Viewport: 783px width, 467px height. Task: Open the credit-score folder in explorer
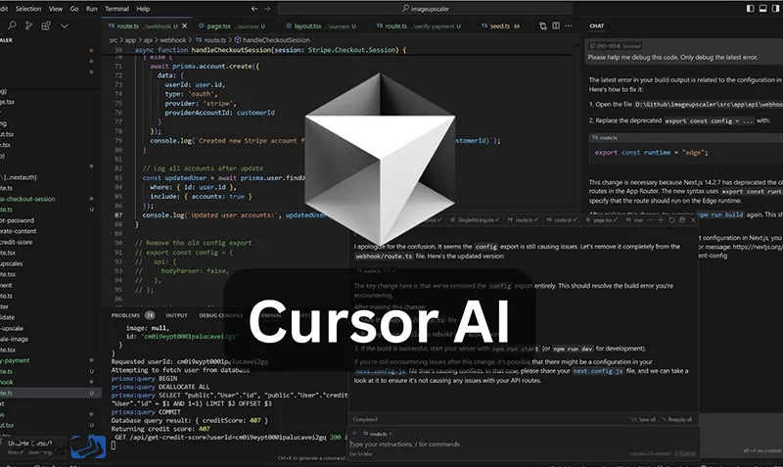point(16,242)
